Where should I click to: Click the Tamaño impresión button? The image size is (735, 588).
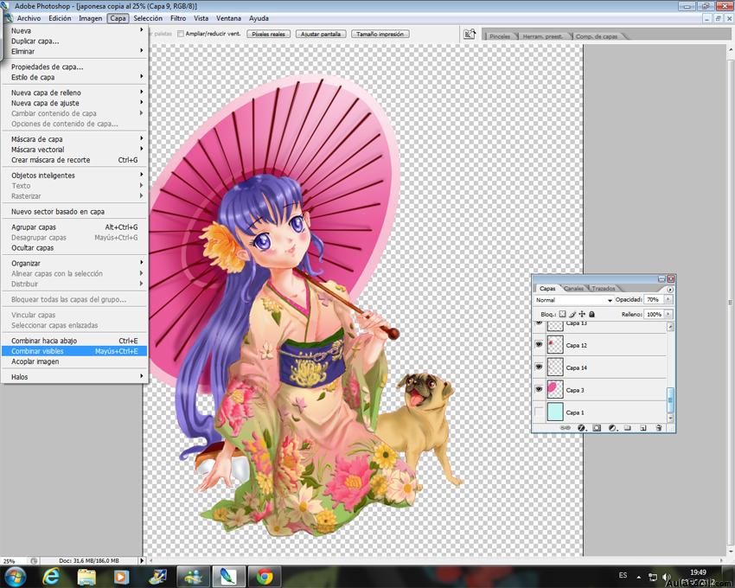[380, 34]
